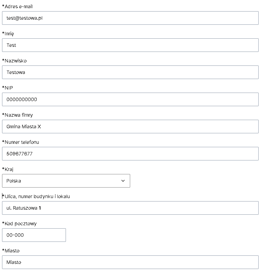Focus the Nazwa firmy input field
Viewport: 260px width, 270px height.
pyautogui.click(x=130, y=127)
